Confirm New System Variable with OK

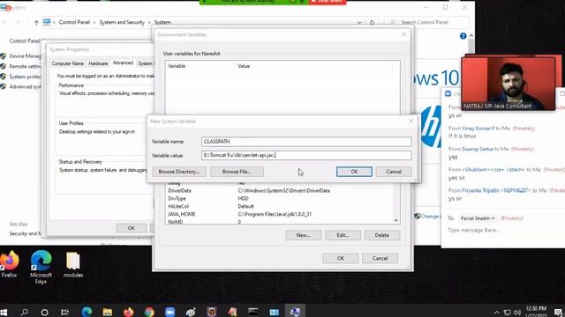[x=354, y=172]
